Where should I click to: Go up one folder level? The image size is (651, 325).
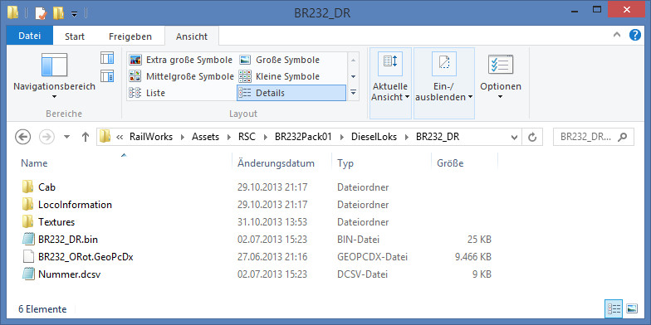pos(85,138)
